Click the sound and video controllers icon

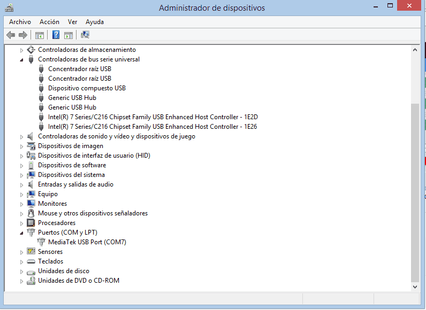[30, 136]
